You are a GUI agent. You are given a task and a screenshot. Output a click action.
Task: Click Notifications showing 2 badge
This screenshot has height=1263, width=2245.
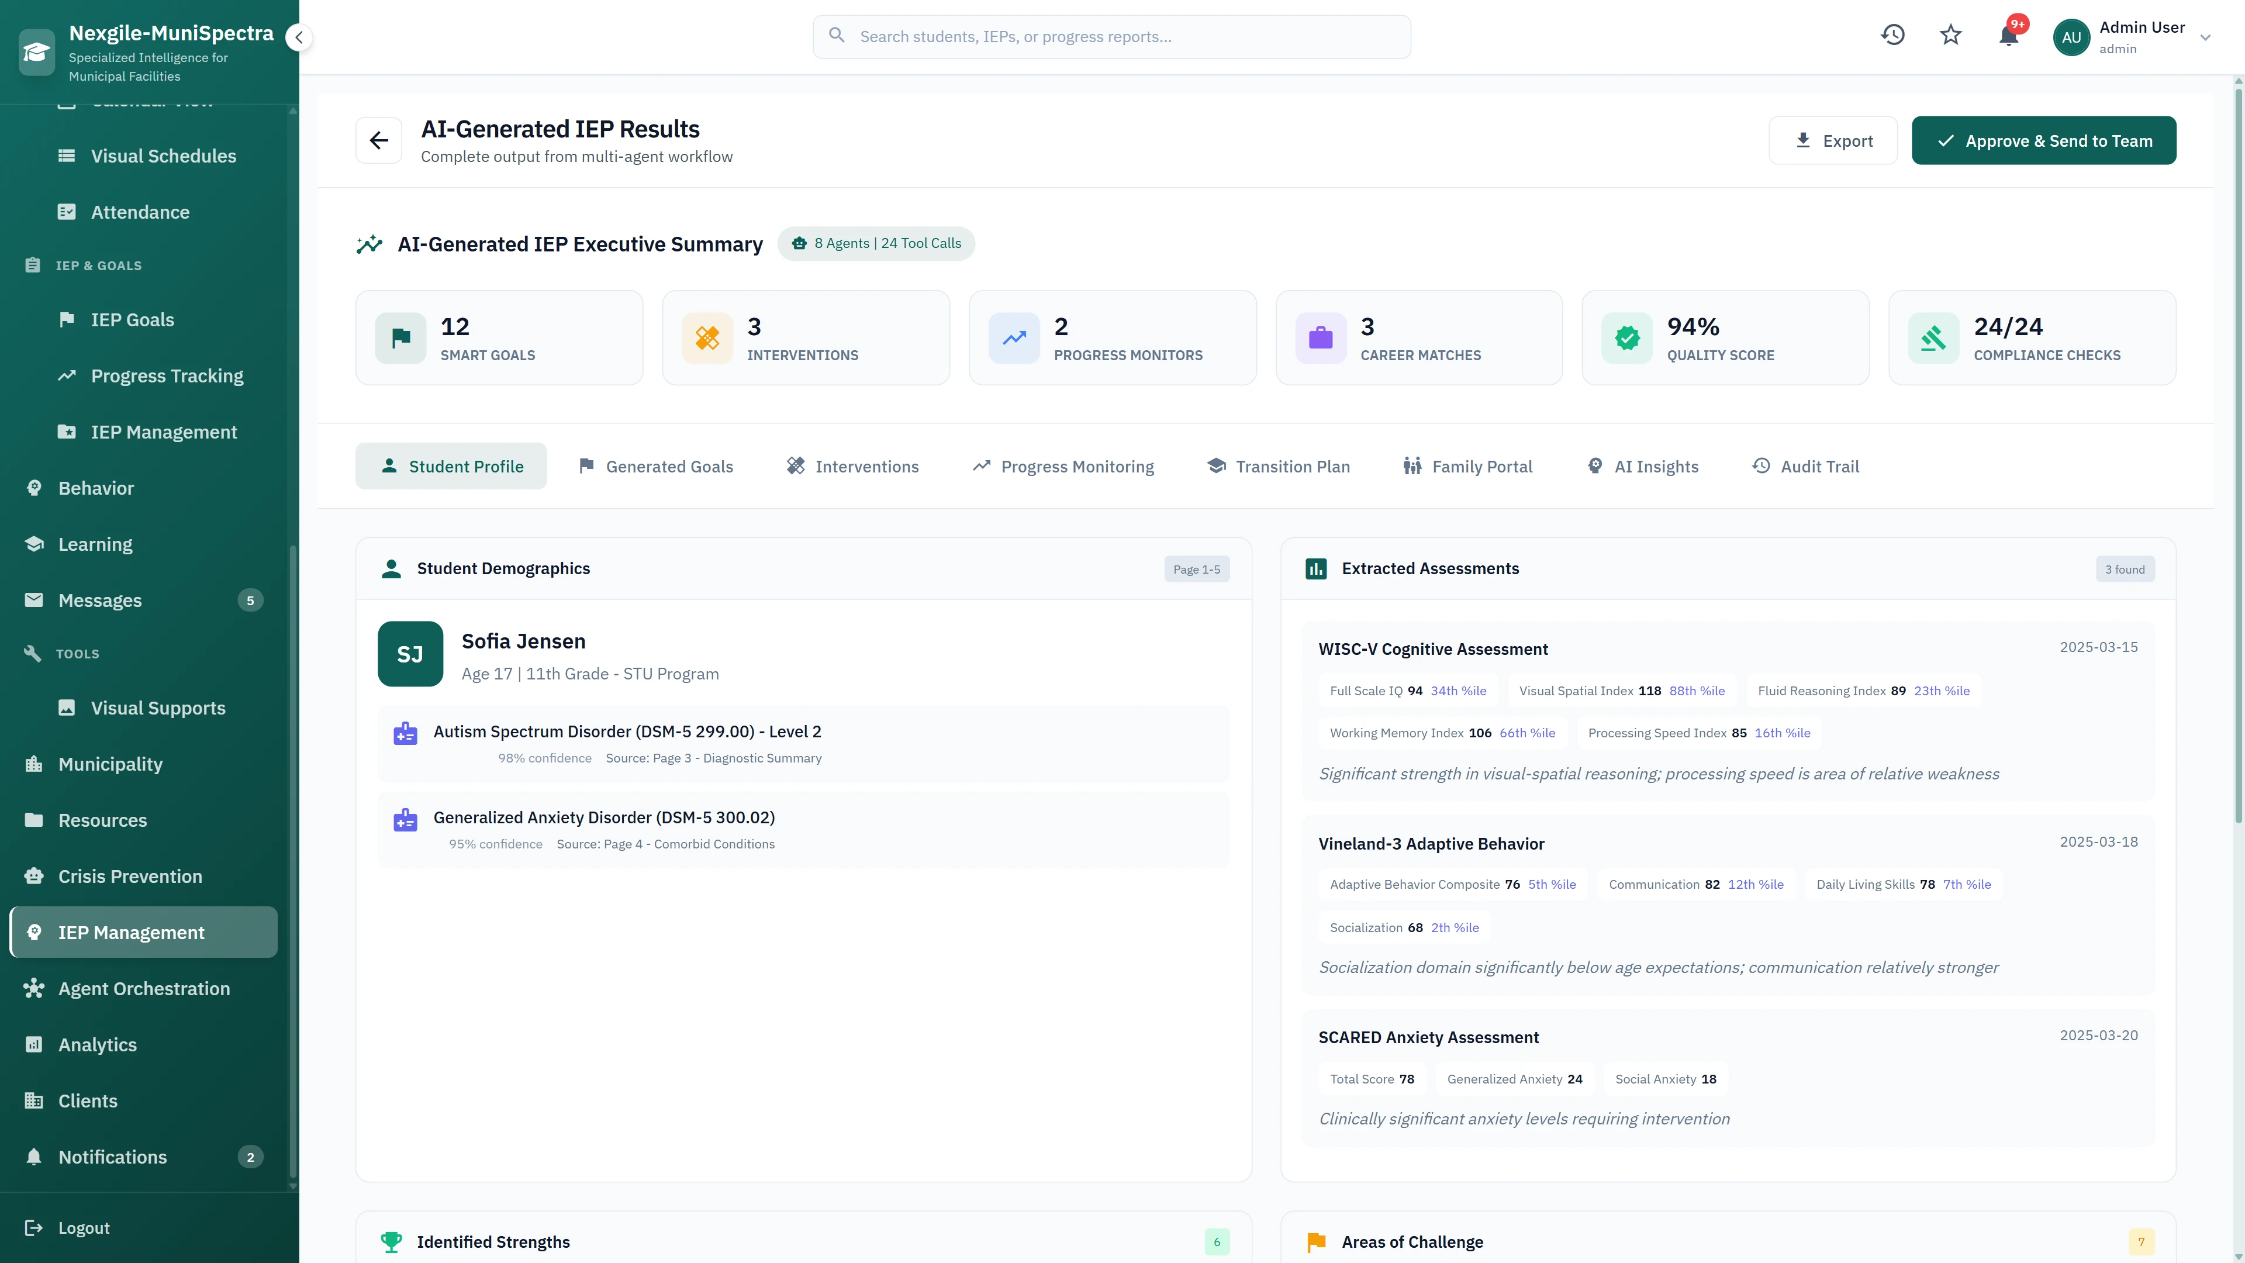pos(112,1157)
